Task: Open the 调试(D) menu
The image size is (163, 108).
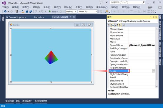Action: [x=57, y=7]
